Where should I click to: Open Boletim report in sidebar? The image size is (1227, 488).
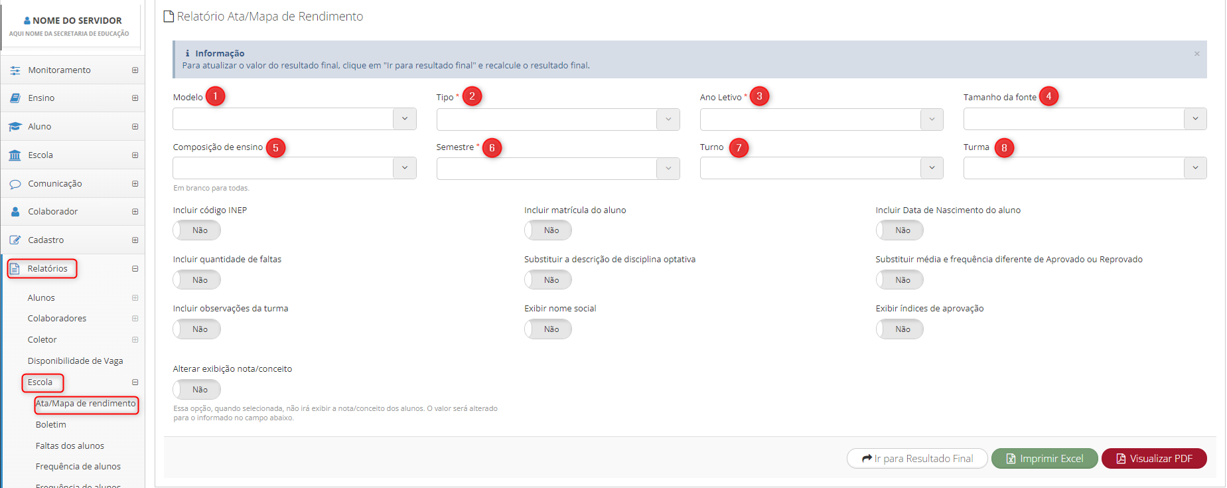tap(51, 425)
